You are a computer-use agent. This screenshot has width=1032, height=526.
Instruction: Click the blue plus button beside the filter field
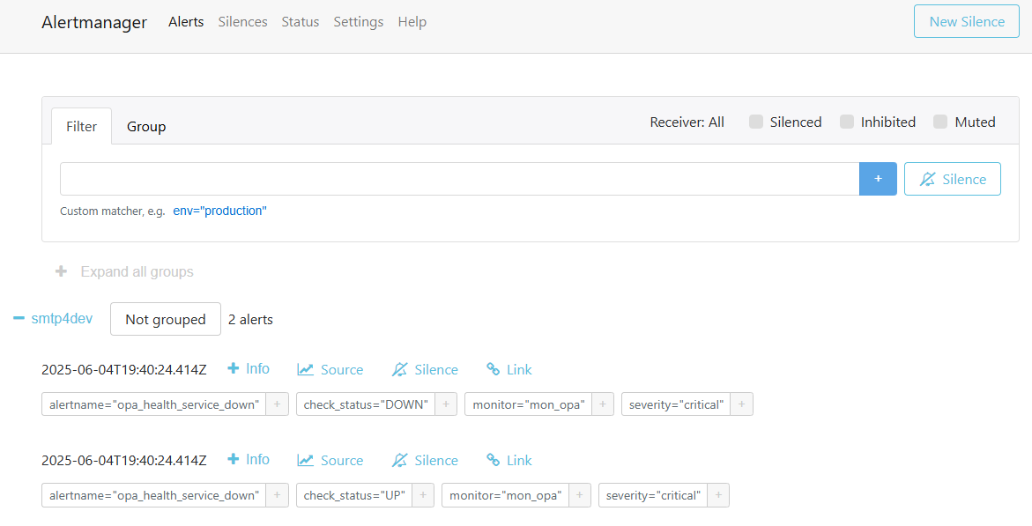pos(878,178)
